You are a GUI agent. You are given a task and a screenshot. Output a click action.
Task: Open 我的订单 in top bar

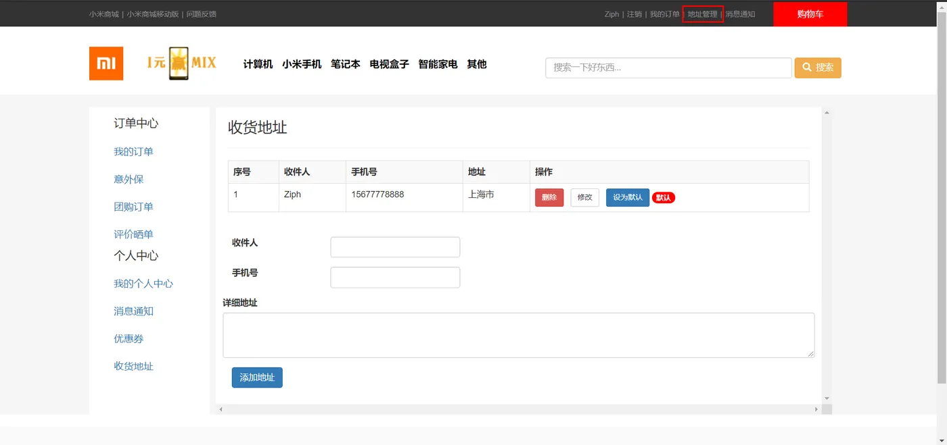tap(665, 14)
